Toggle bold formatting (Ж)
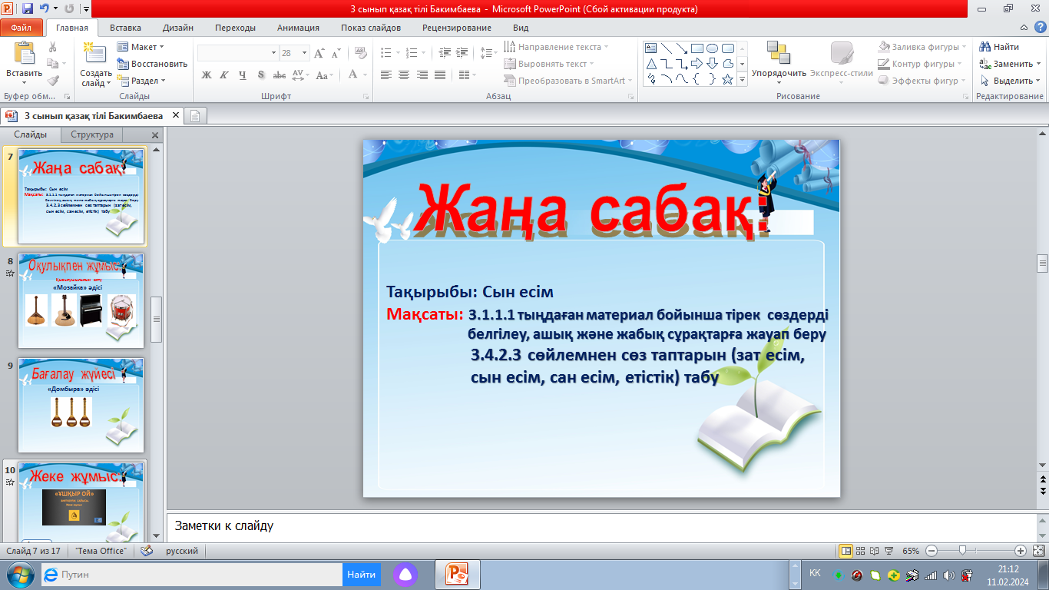The height and width of the screenshot is (590, 1049). [206, 75]
